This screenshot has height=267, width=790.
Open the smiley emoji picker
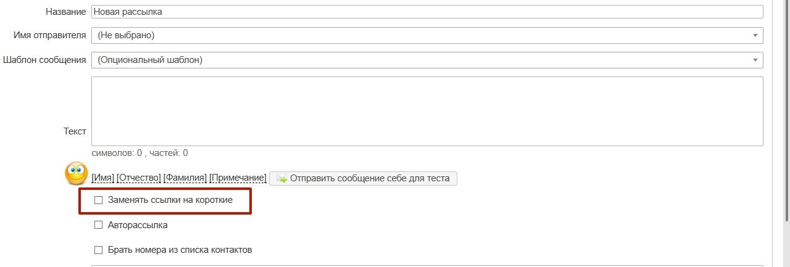(77, 173)
